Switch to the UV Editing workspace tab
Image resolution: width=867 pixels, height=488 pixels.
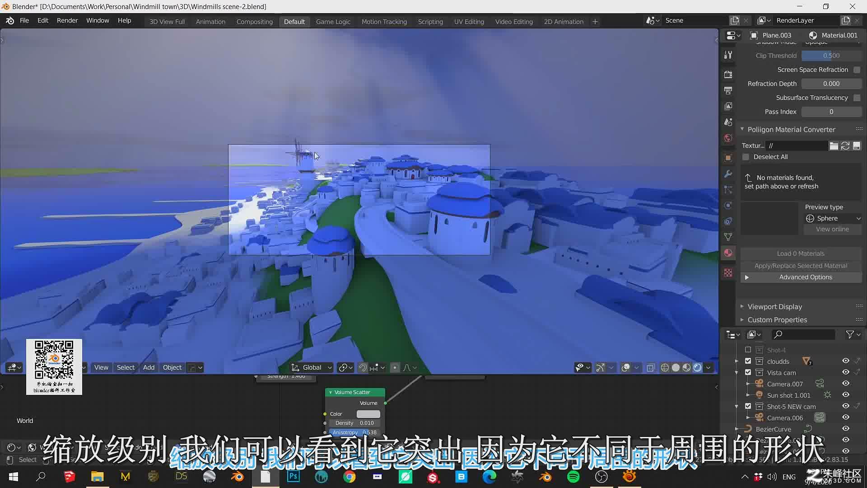coord(469,21)
